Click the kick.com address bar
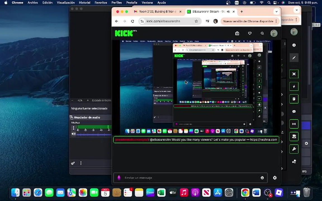This screenshot has width=322, height=201. click(x=170, y=21)
